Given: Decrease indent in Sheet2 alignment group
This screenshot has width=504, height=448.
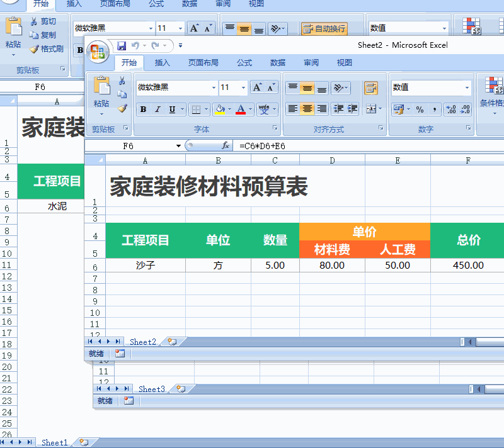Looking at the screenshot, I should point(338,109).
